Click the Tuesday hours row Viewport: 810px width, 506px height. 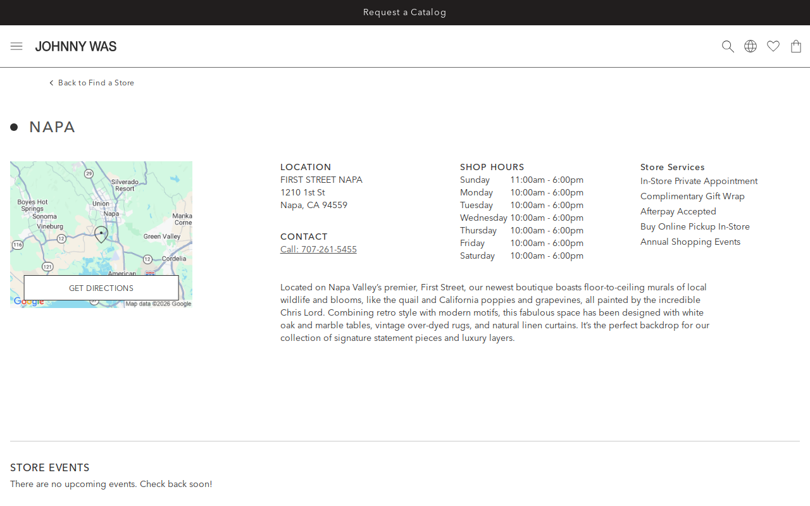[x=522, y=206]
